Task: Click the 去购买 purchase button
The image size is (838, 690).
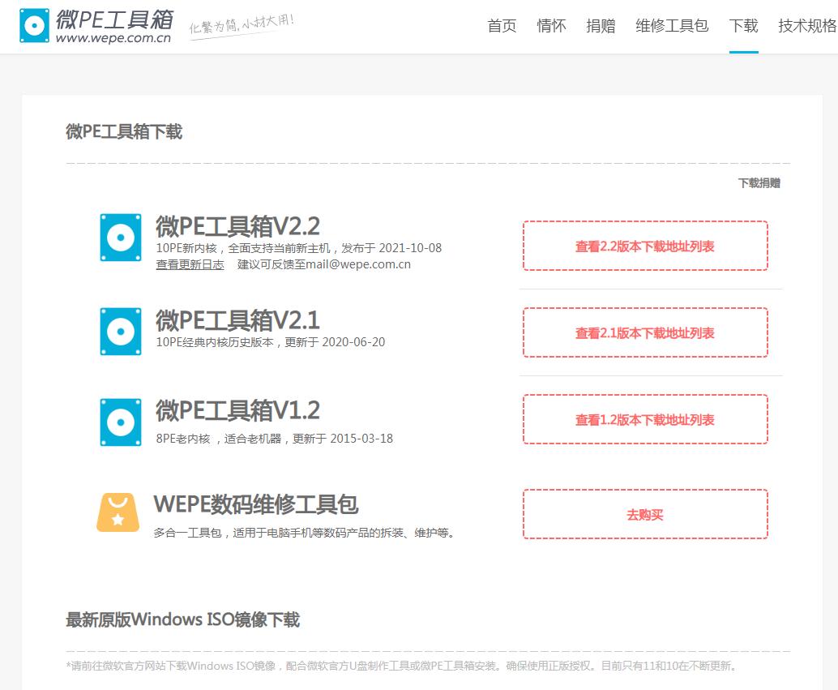Action: [645, 514]
